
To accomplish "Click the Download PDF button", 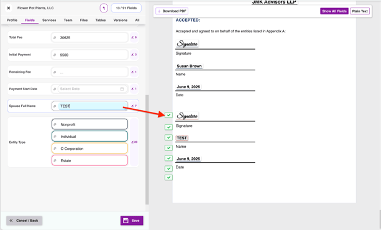I will 172,11.
